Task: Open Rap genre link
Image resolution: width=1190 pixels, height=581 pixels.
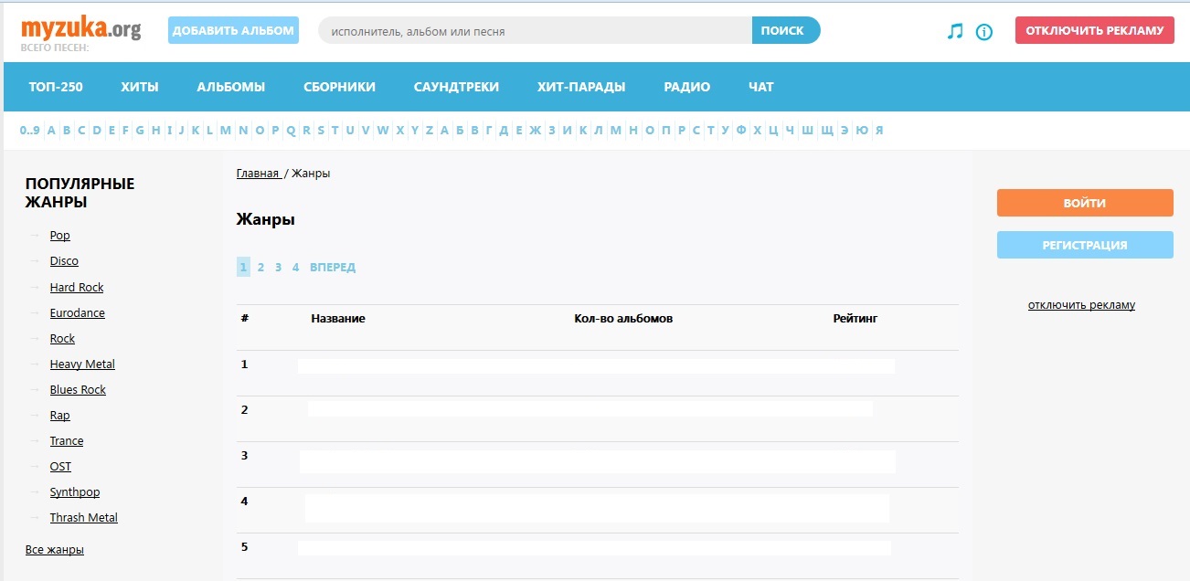Action: 59,416
